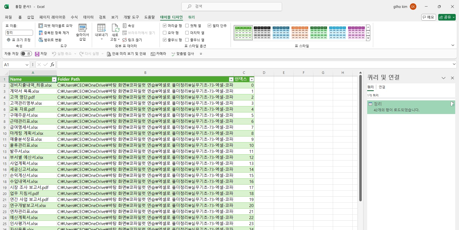Enable the total row checkbox

pyautogui.click(x=165, y=33)
